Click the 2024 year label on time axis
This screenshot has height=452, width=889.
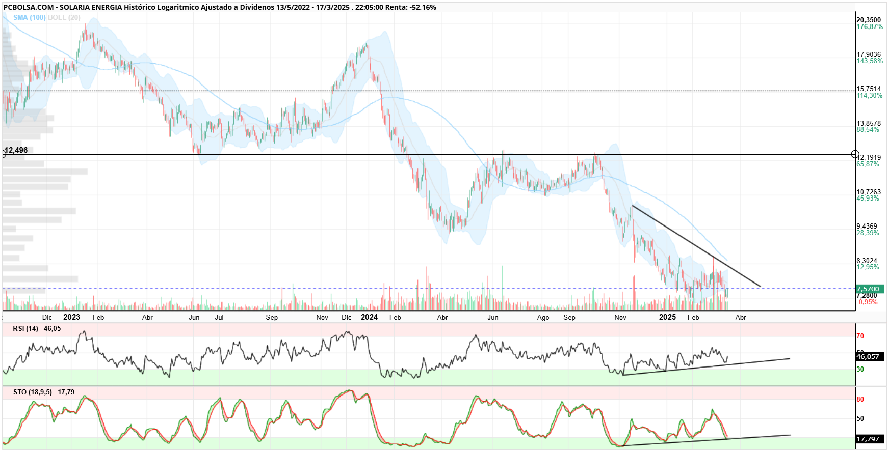(369, 317)
